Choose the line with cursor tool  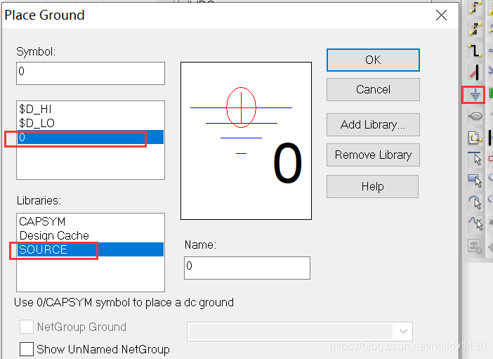475,159
